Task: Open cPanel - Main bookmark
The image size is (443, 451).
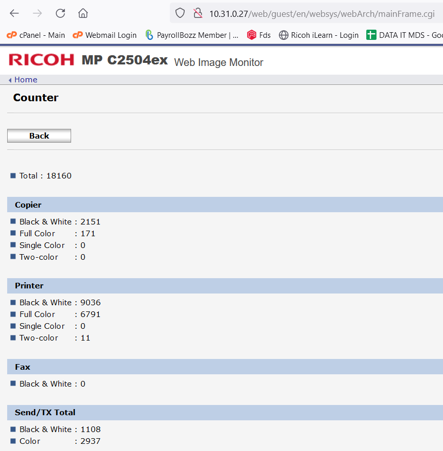Action: click(36, 35)
